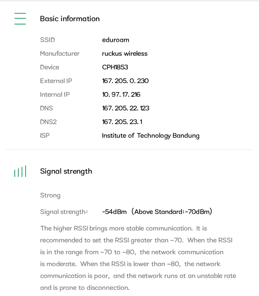Click the External IP field label
Viewport: 259px width, 296px height.
(56, 81)
